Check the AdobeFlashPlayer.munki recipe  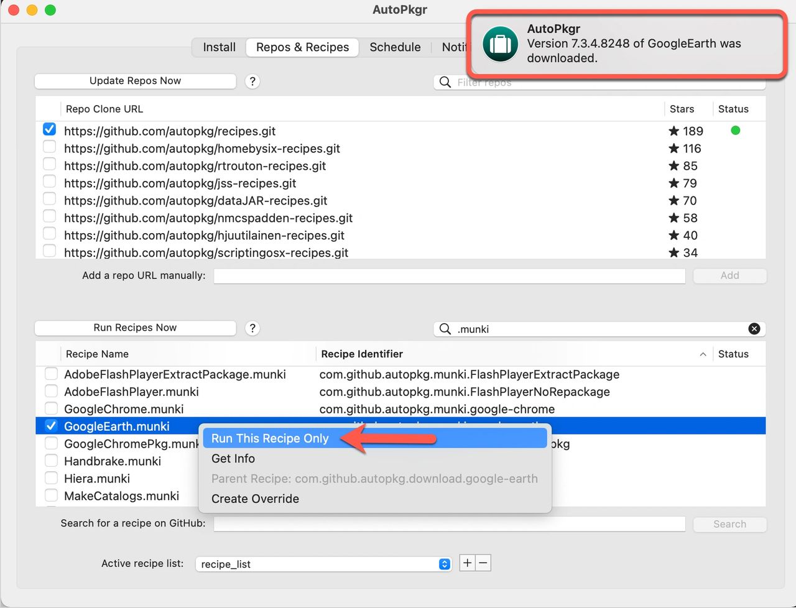tap(51, 391)
